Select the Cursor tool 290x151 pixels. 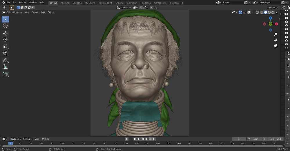click(5, 26)
